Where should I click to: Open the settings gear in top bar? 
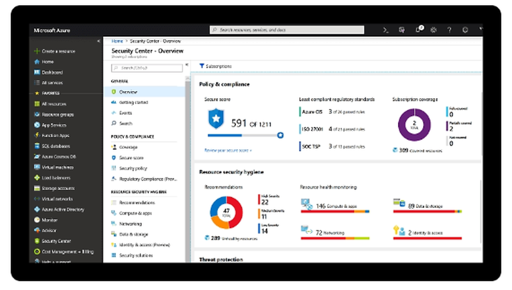(433, 30)
